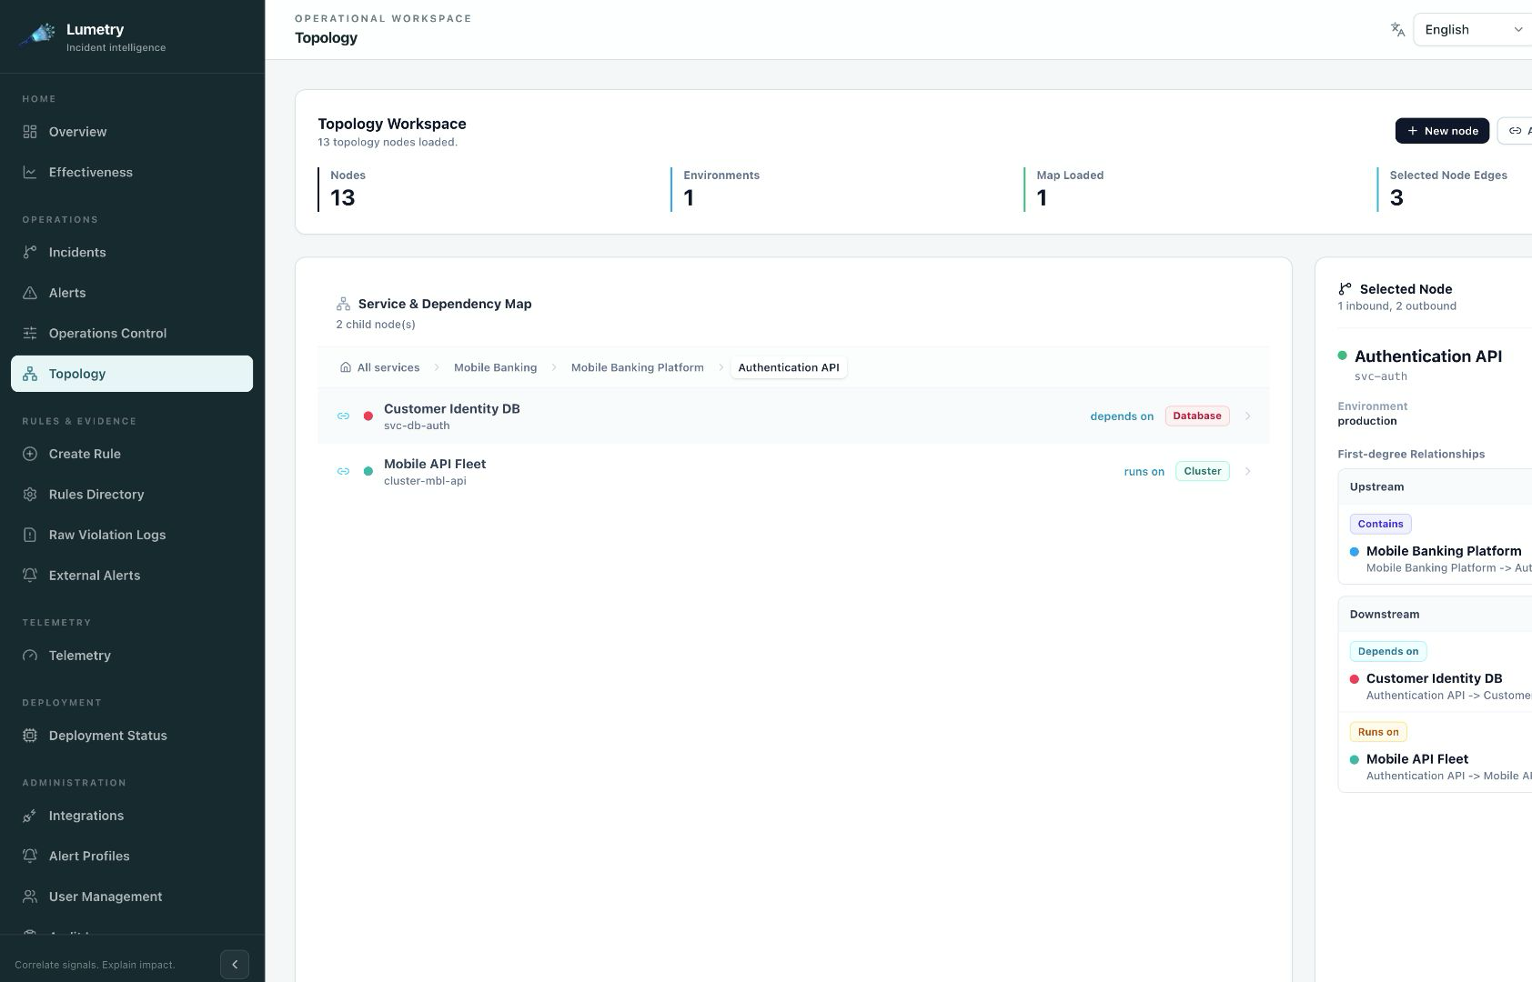Click the 'production' environment value
This screenshot has width=1532, height=982.
point(1367,421)
